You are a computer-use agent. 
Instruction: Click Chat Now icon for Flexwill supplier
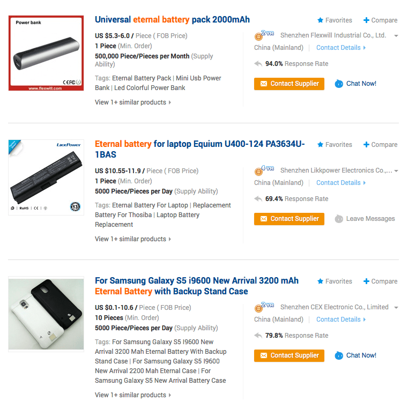pyautogui.click(x=339, y=84)
